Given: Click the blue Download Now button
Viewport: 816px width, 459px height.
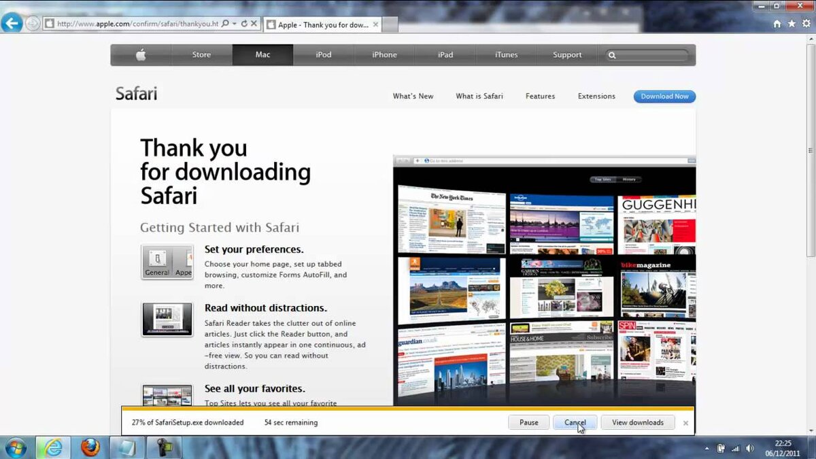Looking at the screenshot, I should pyautogui.click(x=664, y=97).
